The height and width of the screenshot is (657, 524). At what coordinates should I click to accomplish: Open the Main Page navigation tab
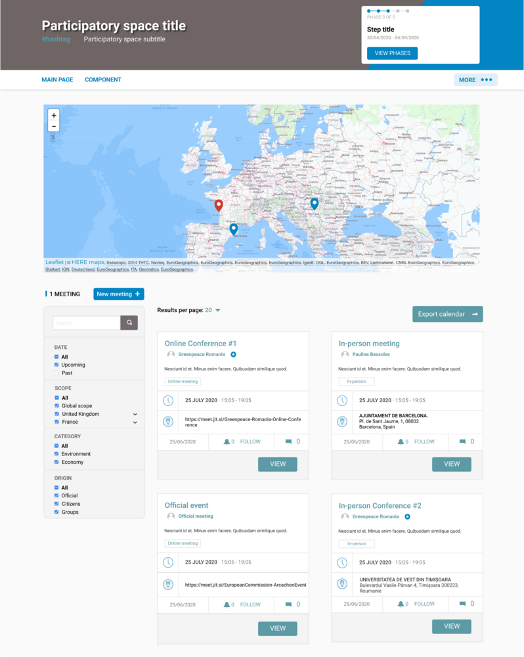pyautogui.click(x=57, y=79)
